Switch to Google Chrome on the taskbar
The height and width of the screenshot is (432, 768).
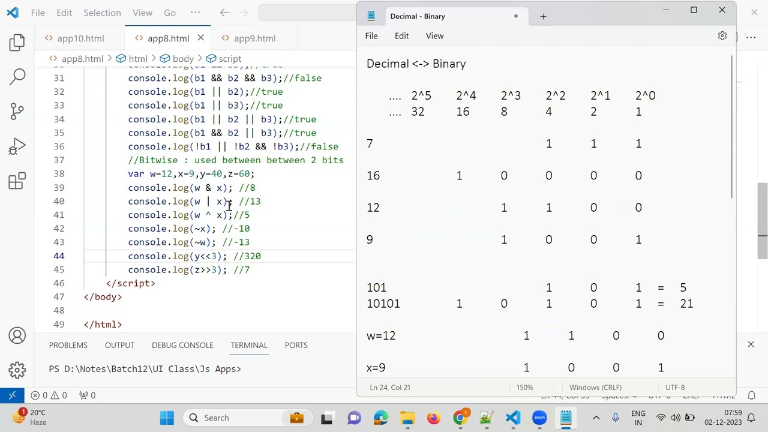pyautogui.click(x=460, y=418)
